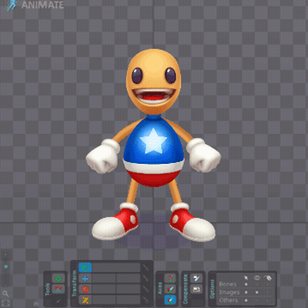Click the small lock icon
308x308 pixels.
coord(36,303)
